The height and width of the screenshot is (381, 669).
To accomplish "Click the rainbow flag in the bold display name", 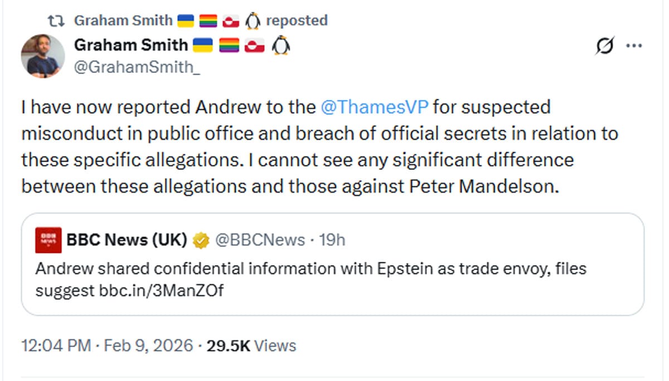I will point(229,45).
